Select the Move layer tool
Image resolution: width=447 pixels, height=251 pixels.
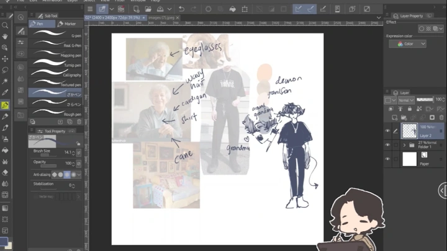point(5,59)
